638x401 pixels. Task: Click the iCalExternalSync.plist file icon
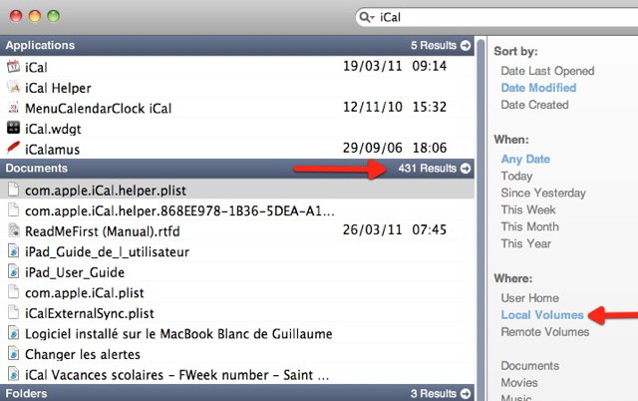13,312
